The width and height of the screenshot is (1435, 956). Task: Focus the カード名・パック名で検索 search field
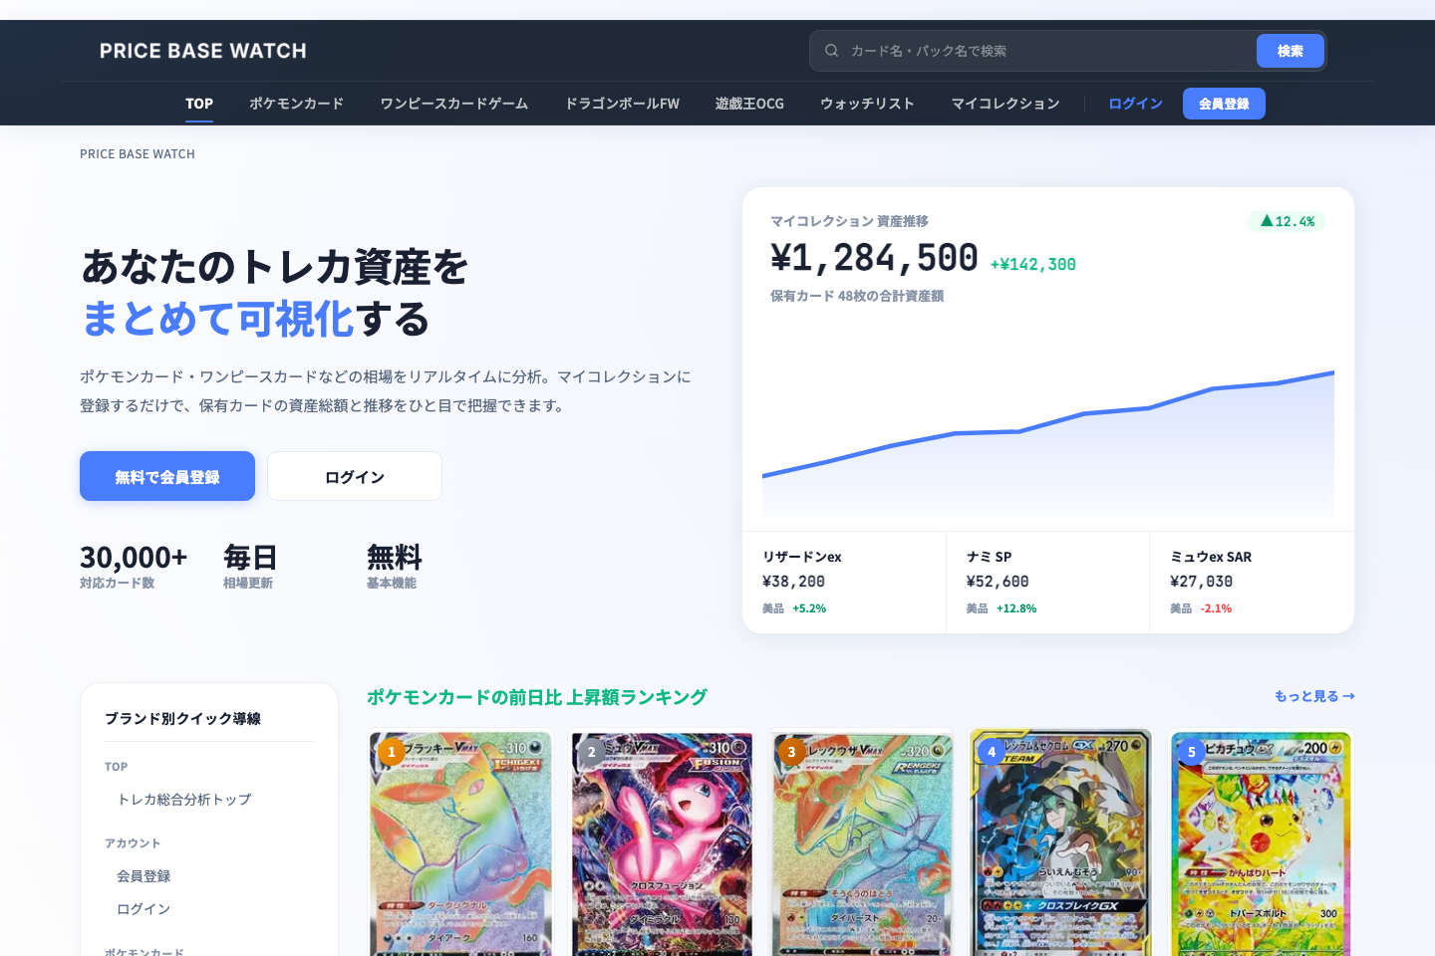1049,51
